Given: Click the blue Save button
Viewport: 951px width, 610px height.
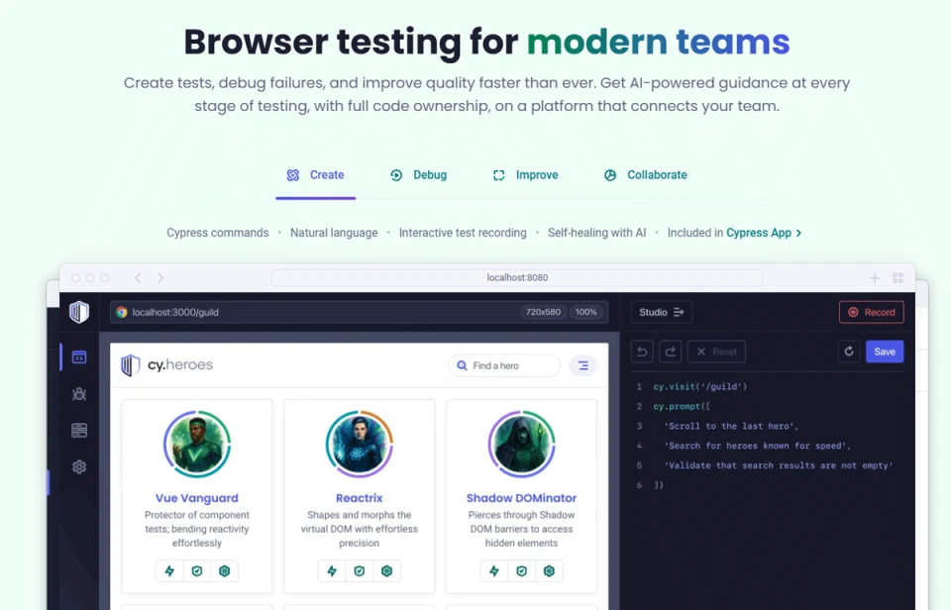Looking at the screenshot, I should coord(884,352).
